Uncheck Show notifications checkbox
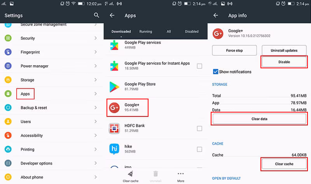Image resolution: width=311 pixels, height=184 pixels. [215, 71]
